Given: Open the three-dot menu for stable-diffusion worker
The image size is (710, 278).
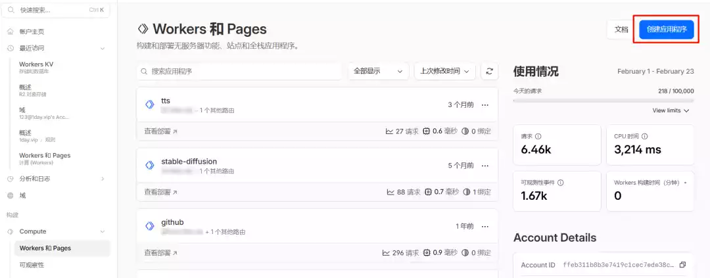Looking at the screenshot, I should point(485,166).
